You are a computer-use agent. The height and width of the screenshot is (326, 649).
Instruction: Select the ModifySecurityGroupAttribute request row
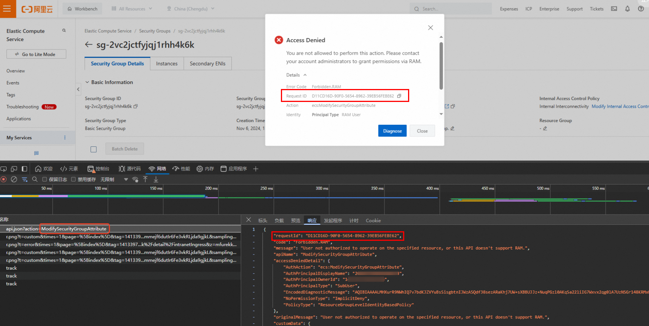[x=120, y=229]
